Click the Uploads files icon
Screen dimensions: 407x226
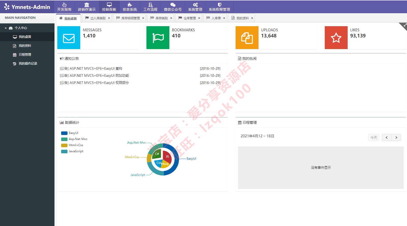(247, 38)
